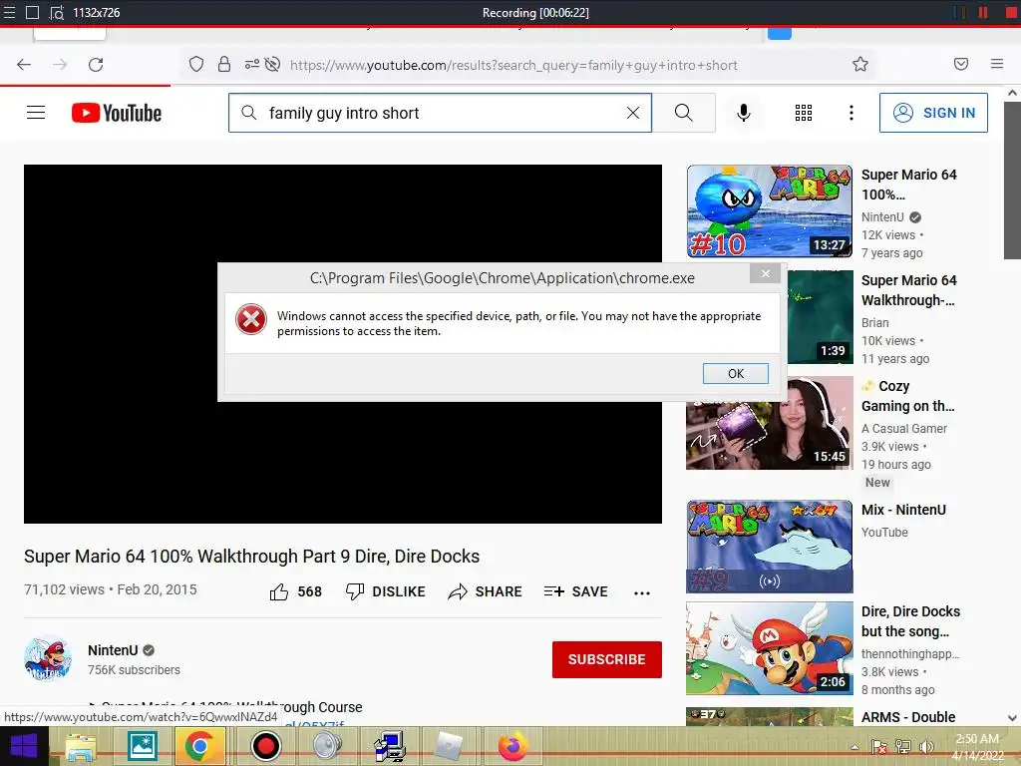The height and width of the screenshot is (766, 1021).
Task: Click the recorder full-screen square icon
Action: 32,12
